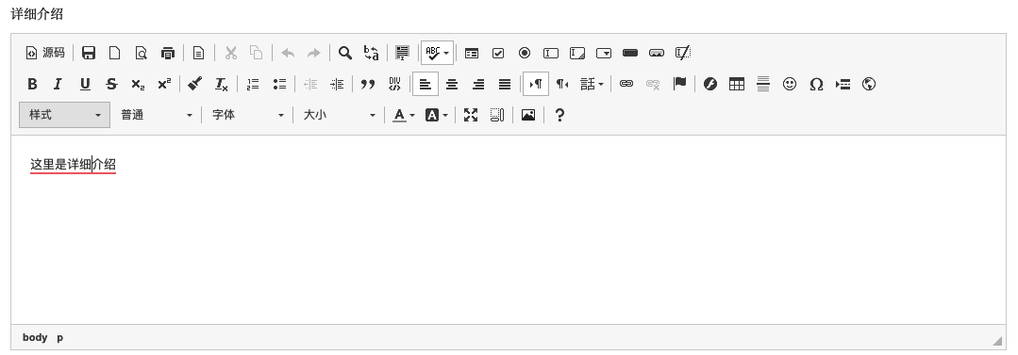1018x355 pixels.
Task: Align text to the left
Action: (426, 84)
